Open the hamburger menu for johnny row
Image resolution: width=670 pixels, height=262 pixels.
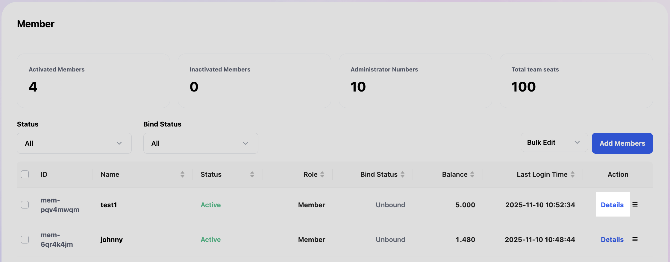click(635, 239)
